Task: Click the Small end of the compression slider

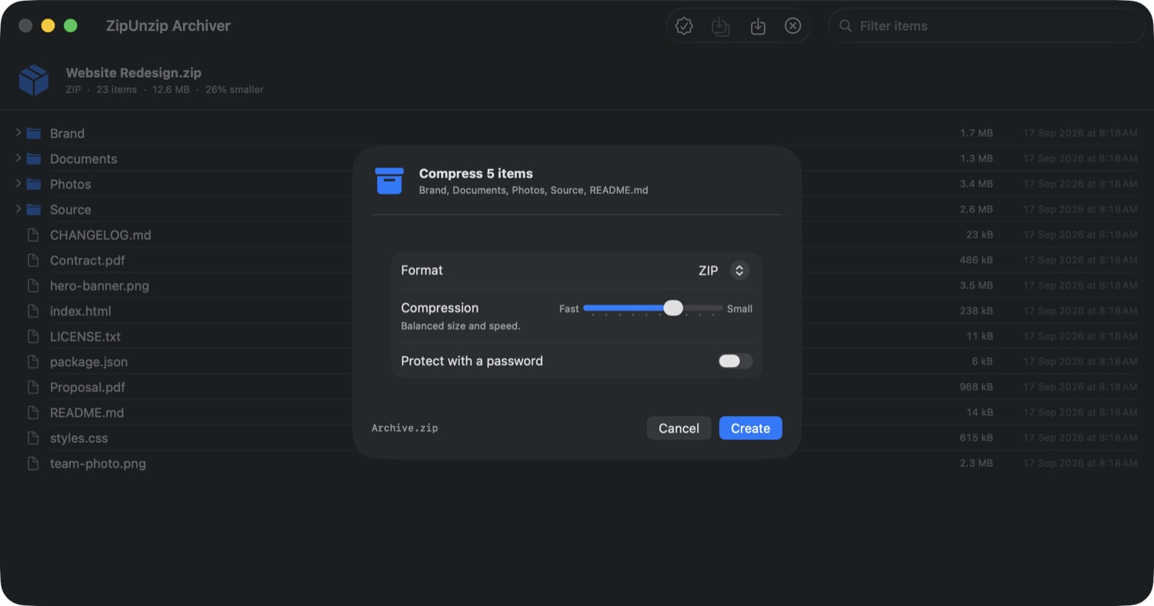Action: 739,309
